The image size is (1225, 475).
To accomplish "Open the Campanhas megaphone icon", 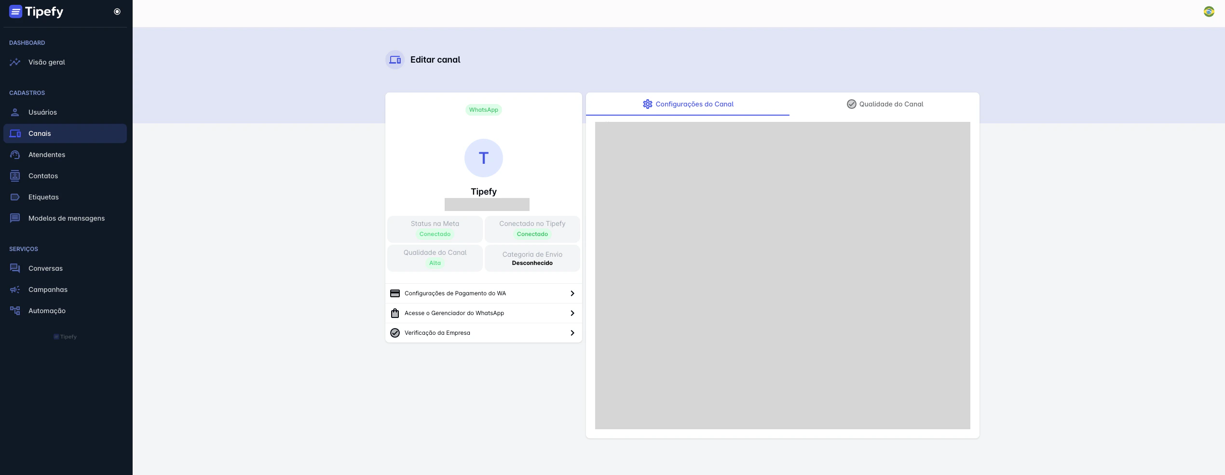I will 15,290.
